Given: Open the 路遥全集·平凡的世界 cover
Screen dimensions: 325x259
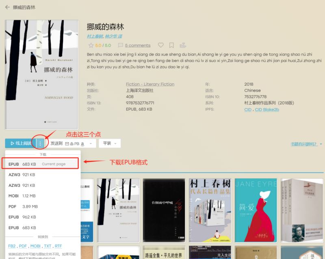Looking at the screenshot, I should (x=164, y=253).
